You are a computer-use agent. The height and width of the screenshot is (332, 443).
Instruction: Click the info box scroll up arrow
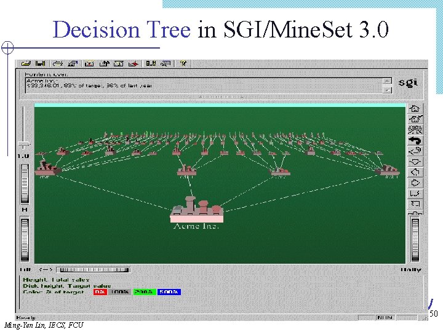(387, 81)
